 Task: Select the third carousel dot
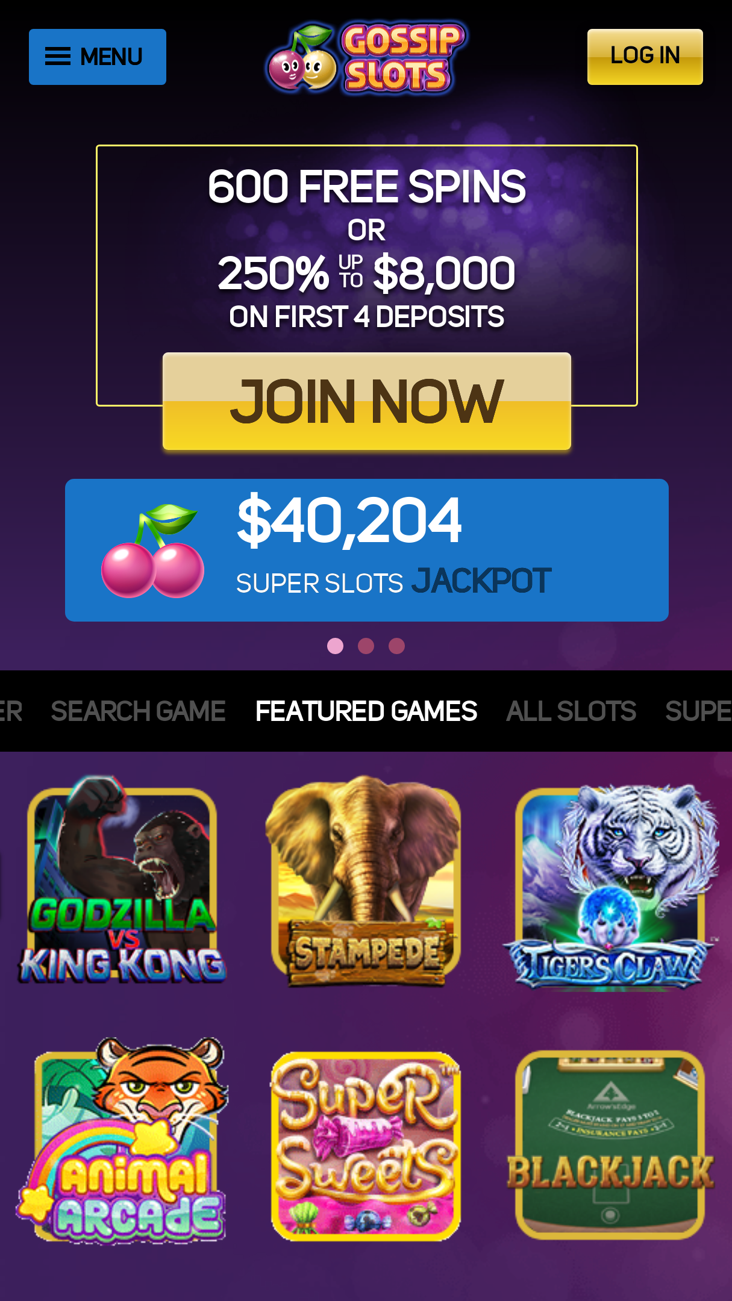[x=396, y=646]
